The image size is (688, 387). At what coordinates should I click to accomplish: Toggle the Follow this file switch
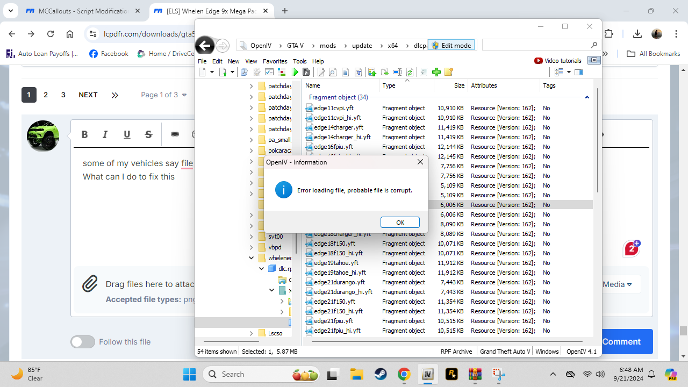click(83, 342)
